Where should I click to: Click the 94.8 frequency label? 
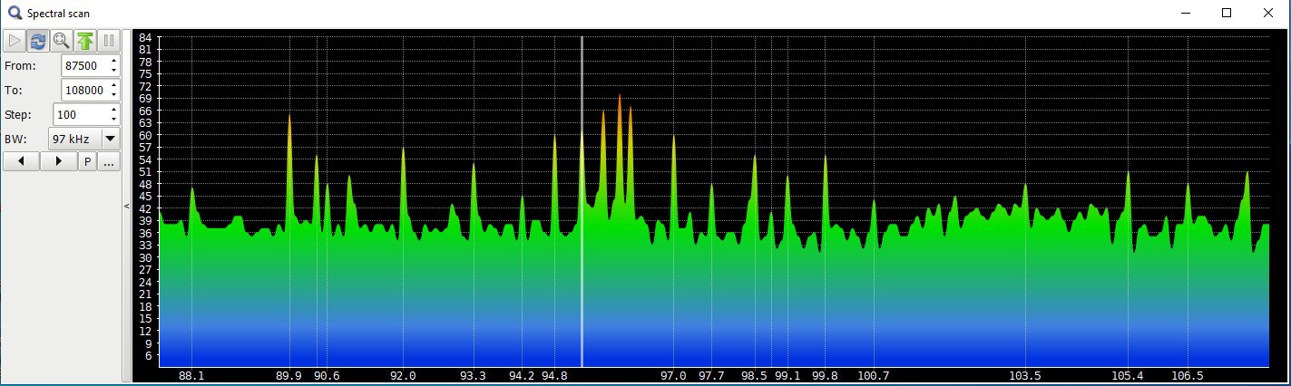(554, 375)
